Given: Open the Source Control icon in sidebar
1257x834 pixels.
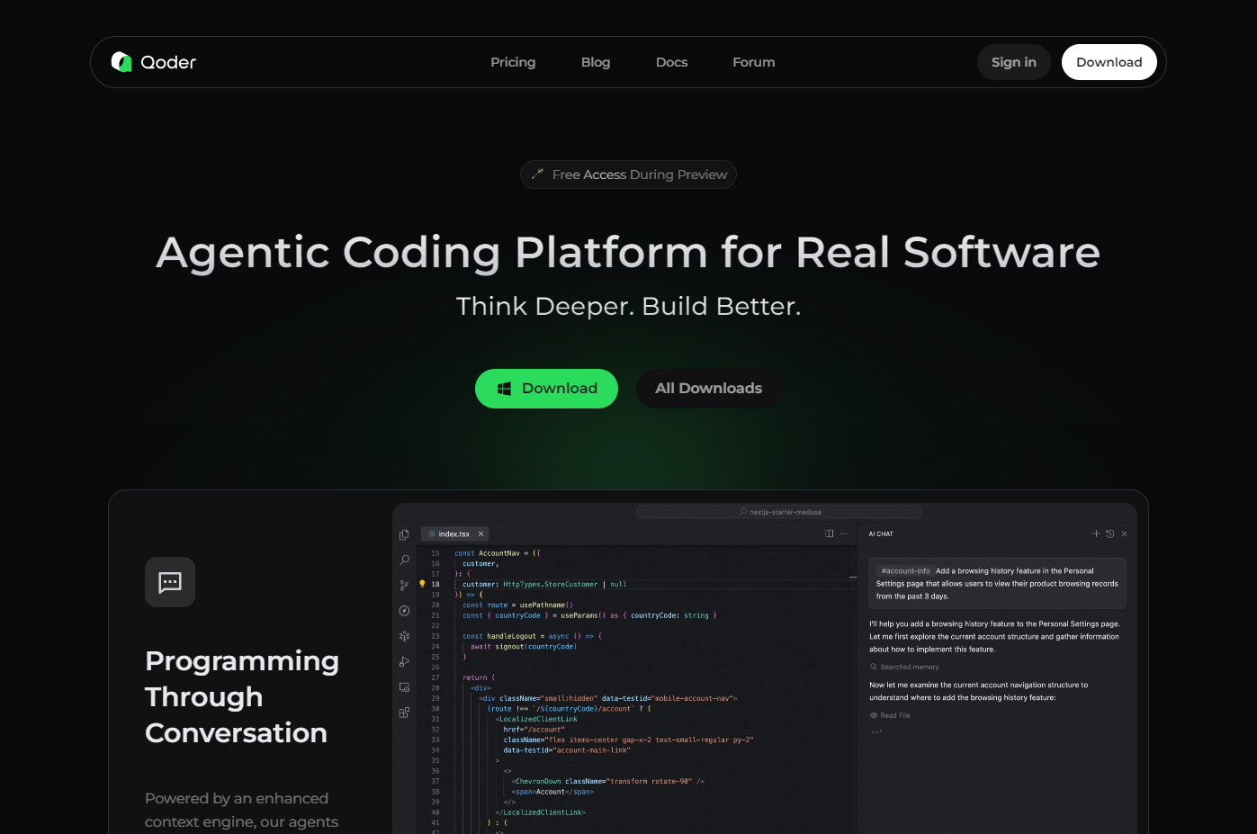Looking at the screenshot, I should 404,585.
